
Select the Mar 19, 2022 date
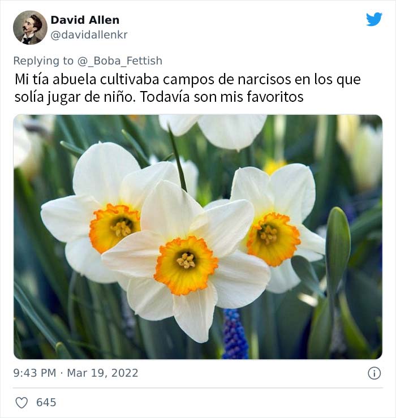click(102, 373)
